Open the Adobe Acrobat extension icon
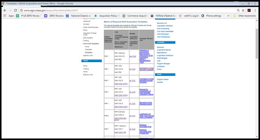The height and width of the screenshot is (140, 260). (x=249, y=10)
